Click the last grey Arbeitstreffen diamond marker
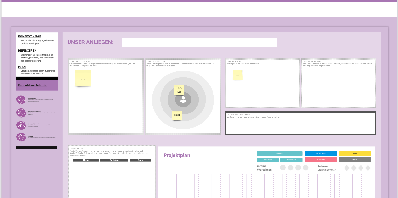This screenshot has height=198, width=398. coord(368,168)
